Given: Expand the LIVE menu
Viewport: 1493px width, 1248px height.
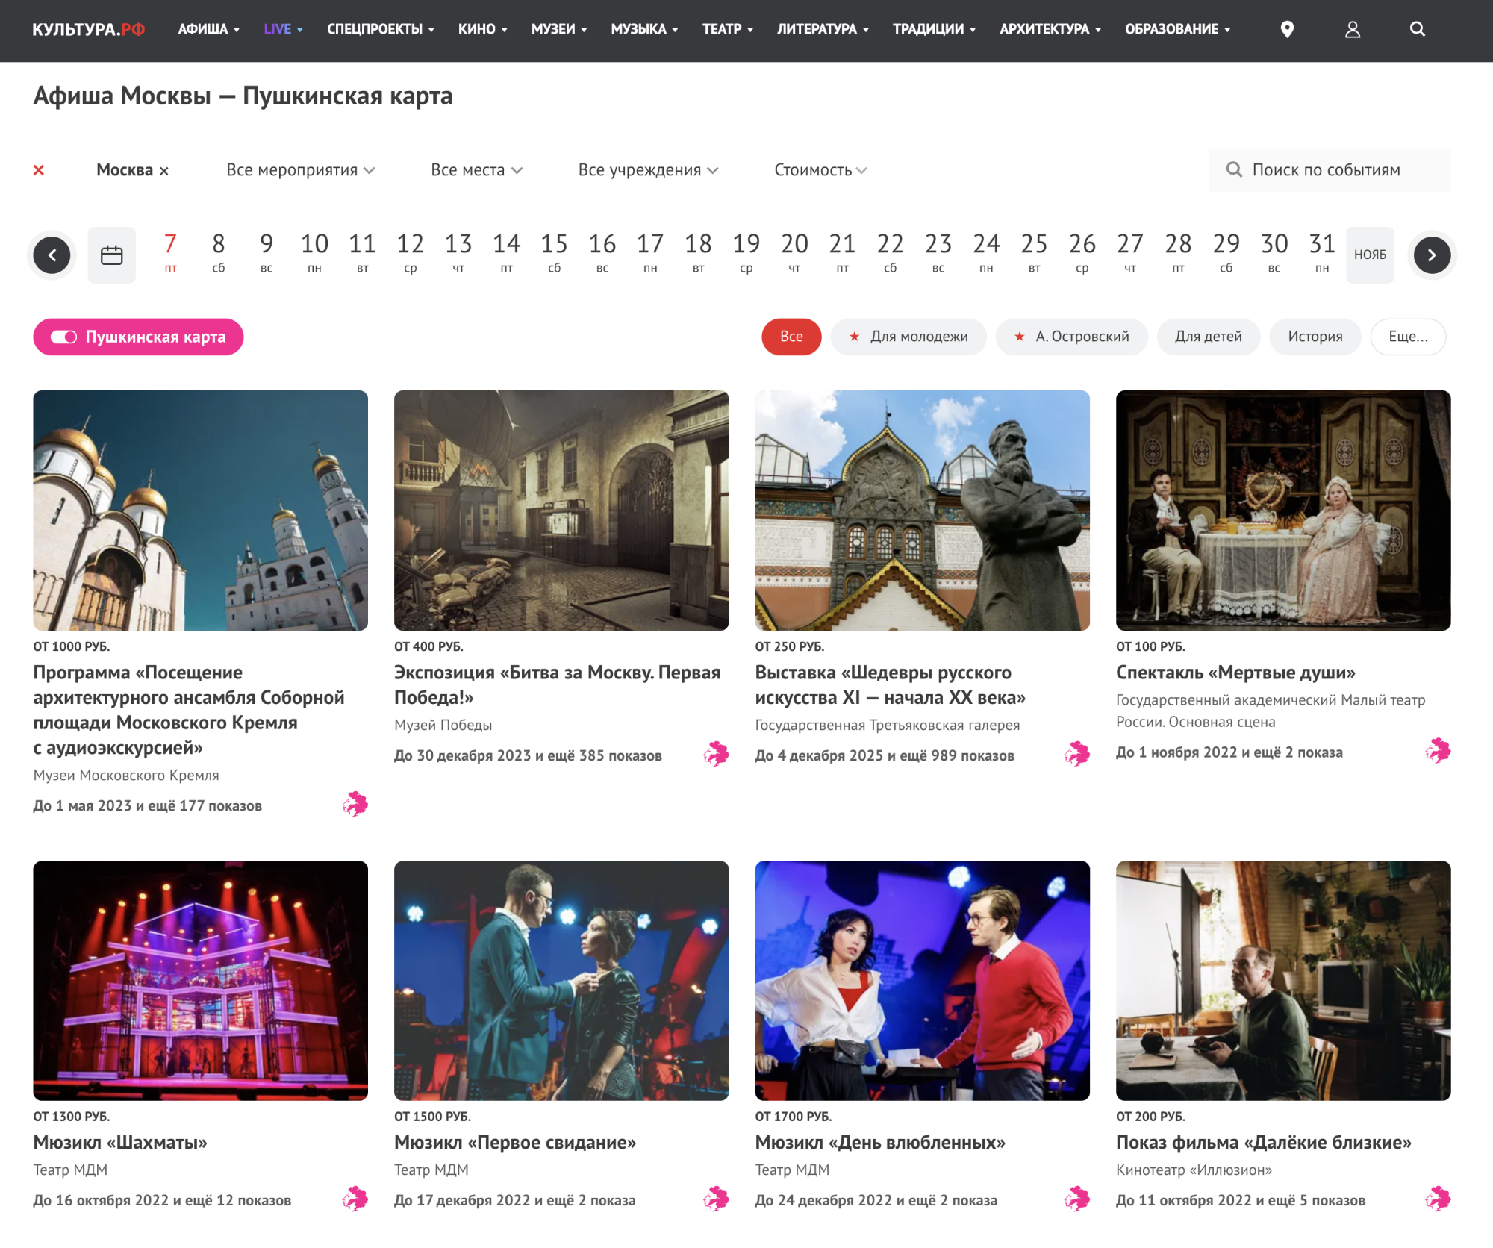Looking at the screenshot, I should tap(283, 29).
